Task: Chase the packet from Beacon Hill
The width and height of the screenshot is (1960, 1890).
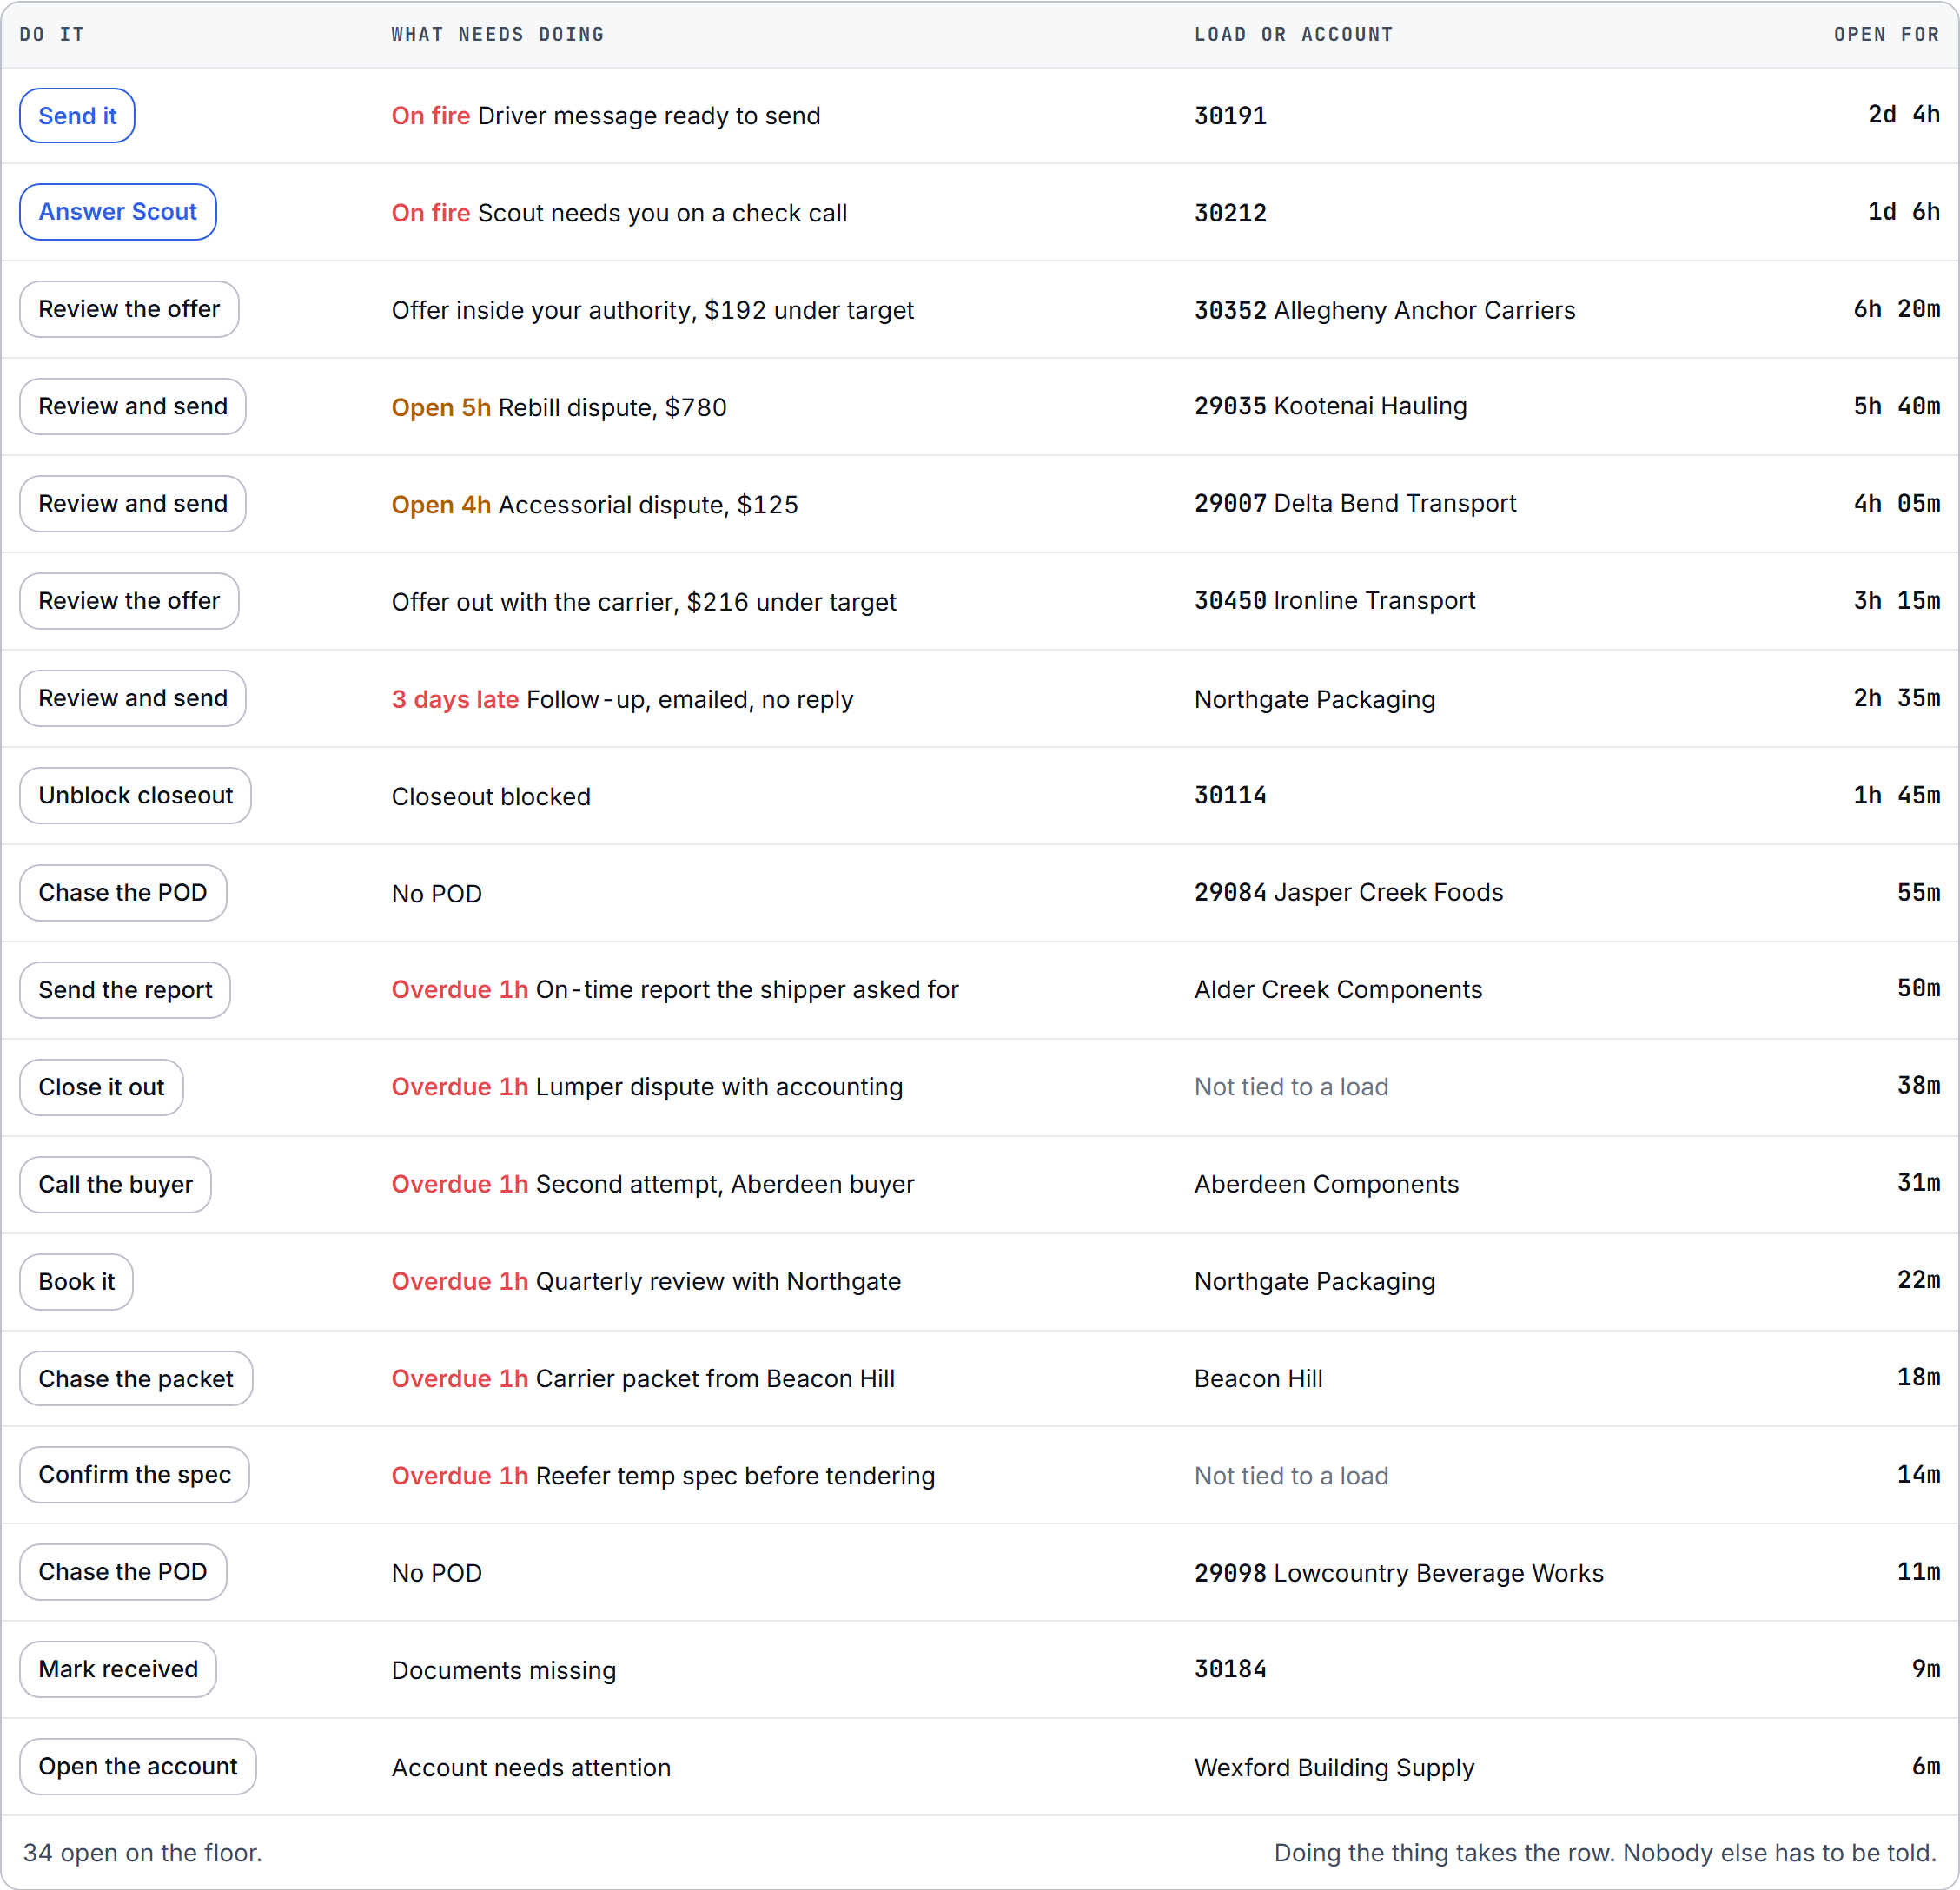Action: 136,1379
